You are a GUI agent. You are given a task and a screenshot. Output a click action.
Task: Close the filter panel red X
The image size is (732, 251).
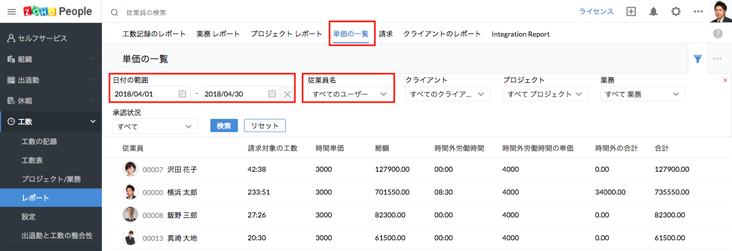[725, 80]
